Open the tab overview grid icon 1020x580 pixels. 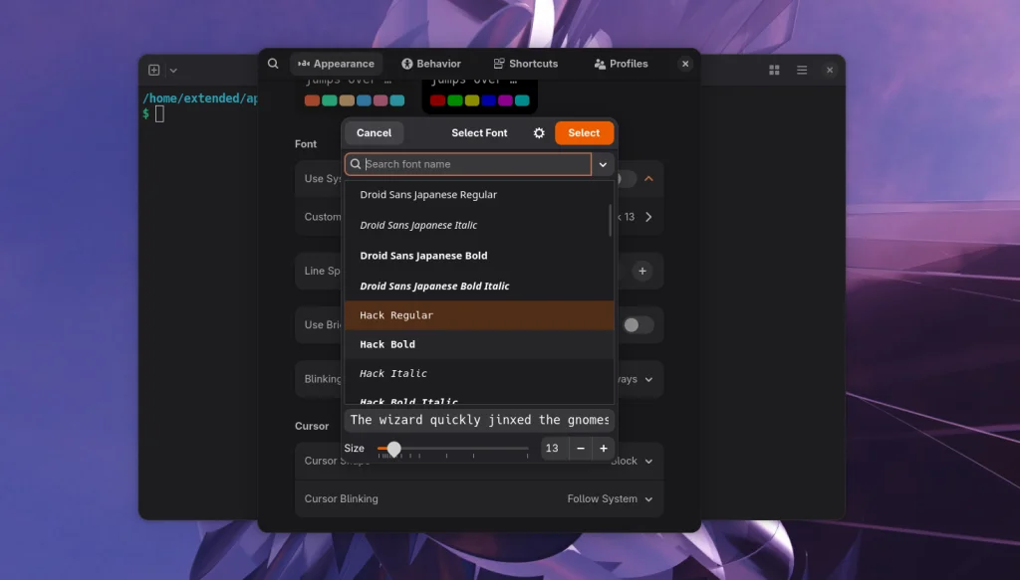click(774, 71)
